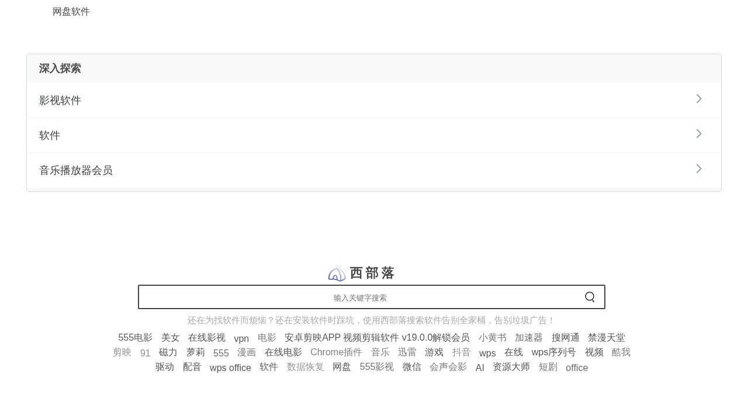Open the 安卓剪映APP 视频剪辑软件 link

pos(376,338)
